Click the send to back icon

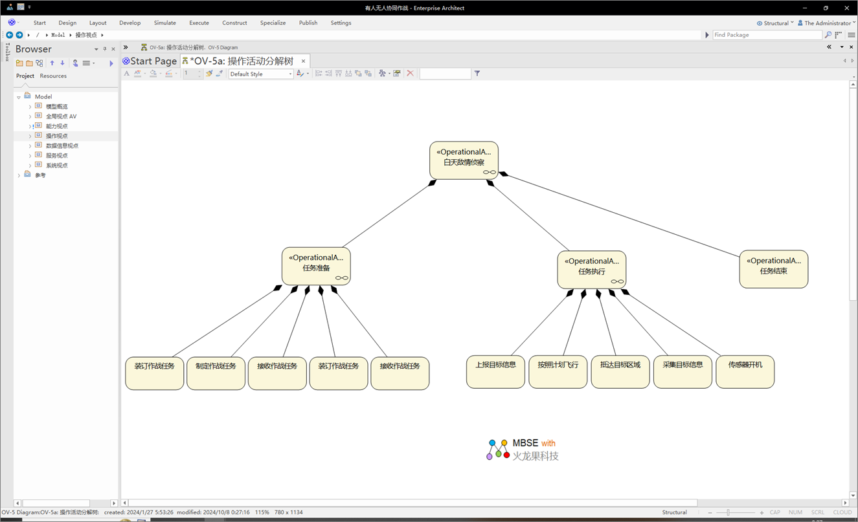pos(368,74)
